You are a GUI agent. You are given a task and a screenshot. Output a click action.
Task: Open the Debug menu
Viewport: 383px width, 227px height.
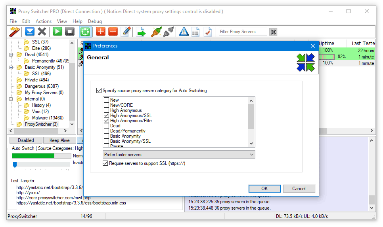(x=95, y=21)
